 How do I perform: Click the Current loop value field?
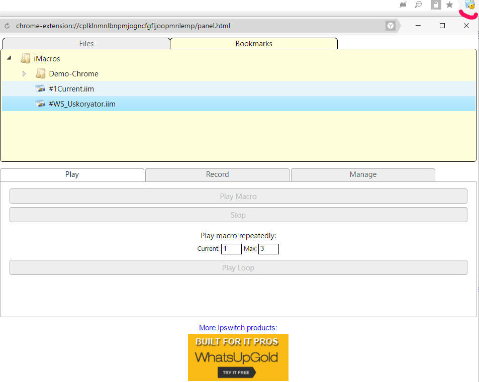[x=231, y=249]
